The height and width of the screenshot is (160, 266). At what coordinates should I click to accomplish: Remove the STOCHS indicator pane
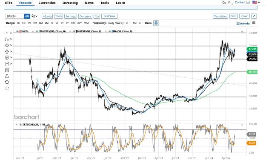(x=17, y=125)
